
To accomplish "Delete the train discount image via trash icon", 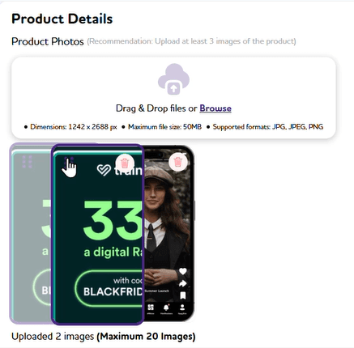I will point(125,163).
